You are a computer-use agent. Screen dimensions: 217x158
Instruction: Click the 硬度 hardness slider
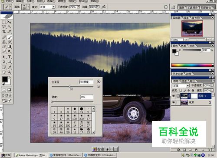[72, 101]
